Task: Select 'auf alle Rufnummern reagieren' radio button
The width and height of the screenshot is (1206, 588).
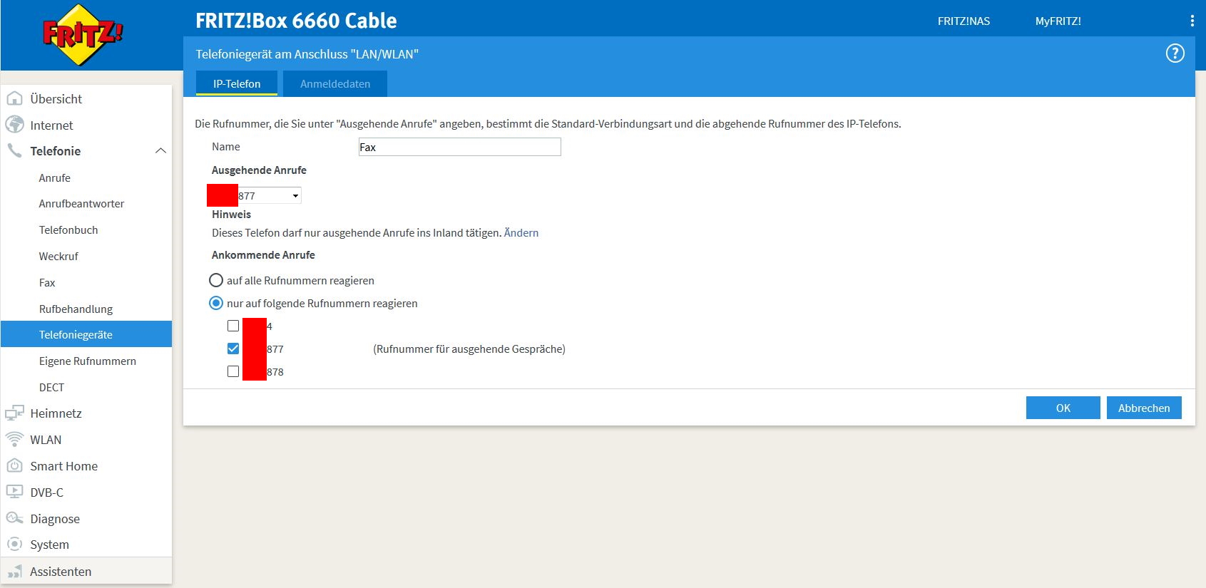Action: [216, 280]
